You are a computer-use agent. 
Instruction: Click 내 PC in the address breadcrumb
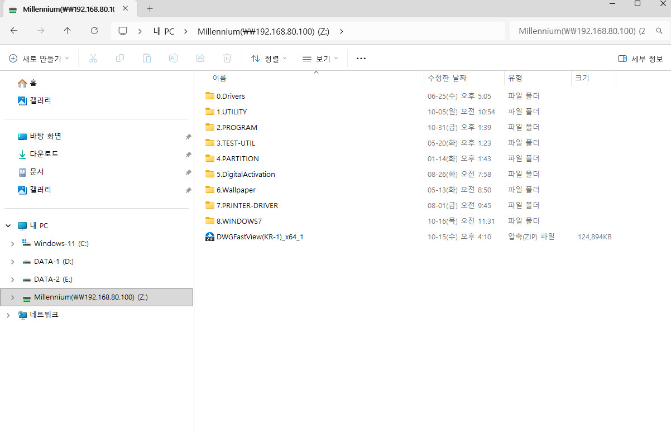[164, 31]
